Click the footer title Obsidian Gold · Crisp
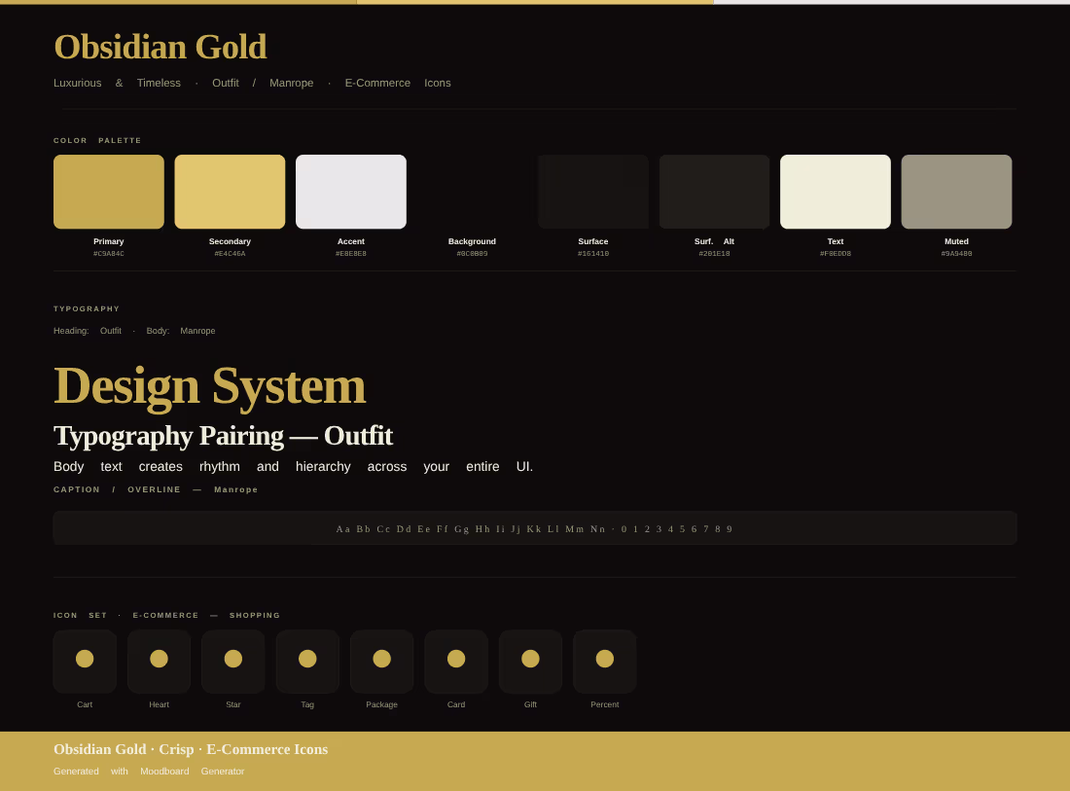The image size is (1070, 791). (191, 749)
